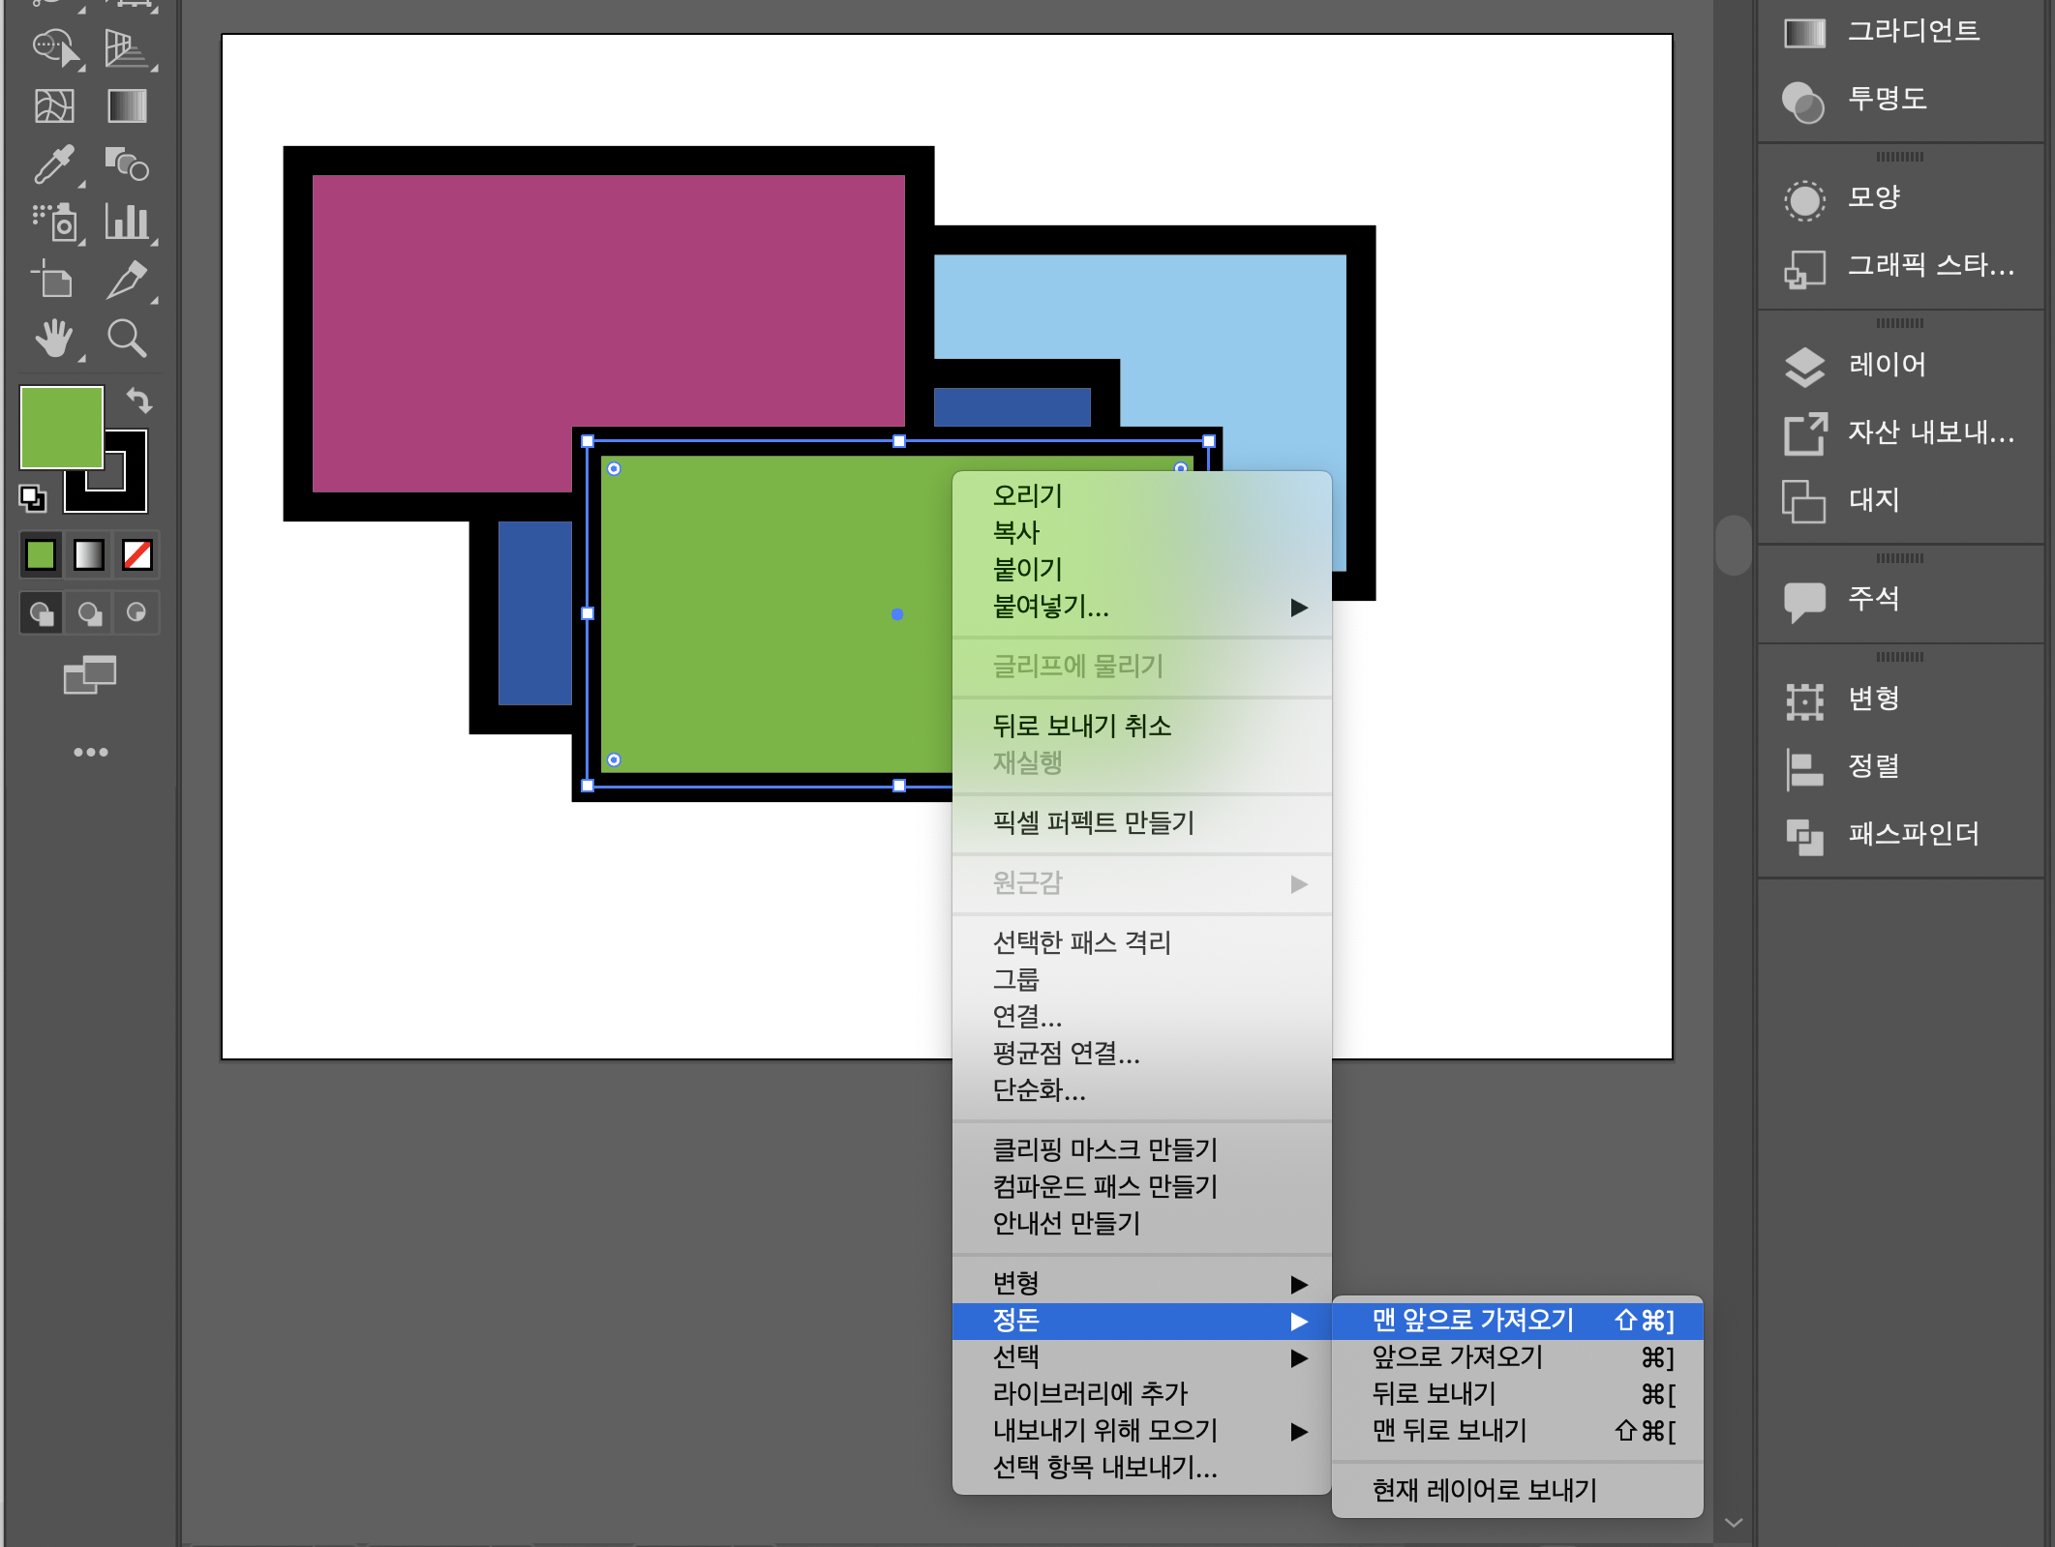Click the Edit Toolbar three-dots button

click(x=90, y=753)
